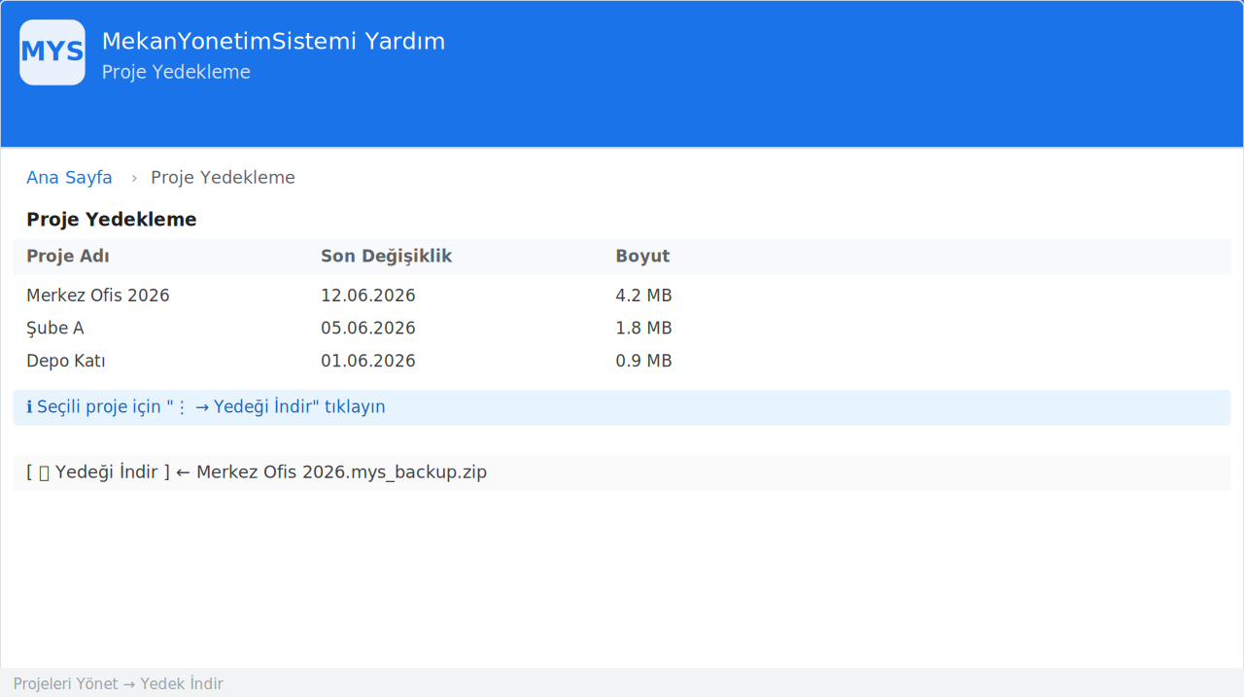
Task: Click the download icon before Yedeği İndir
Action: click(x=44, y=472)
